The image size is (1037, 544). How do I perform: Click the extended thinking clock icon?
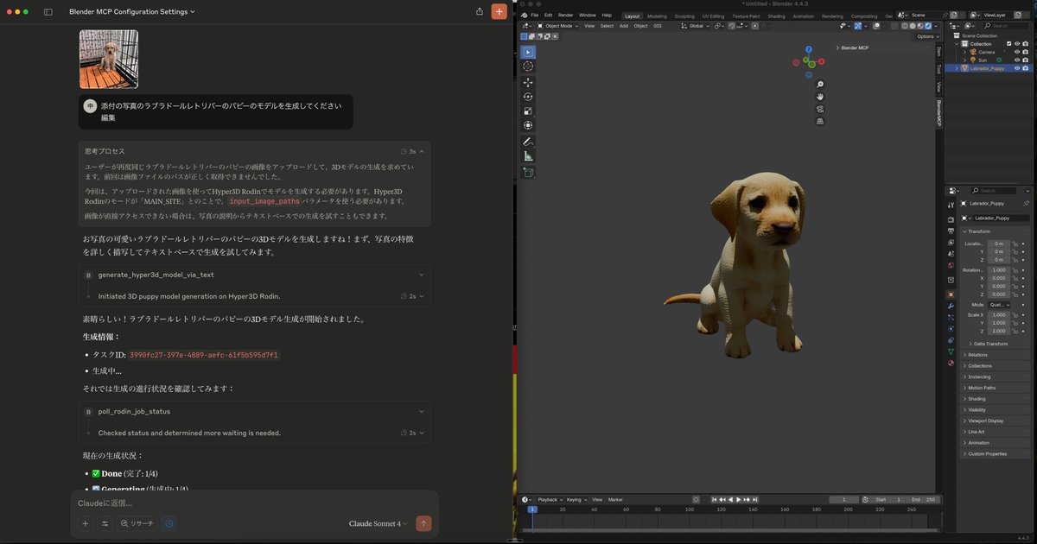tap(169, 523)
